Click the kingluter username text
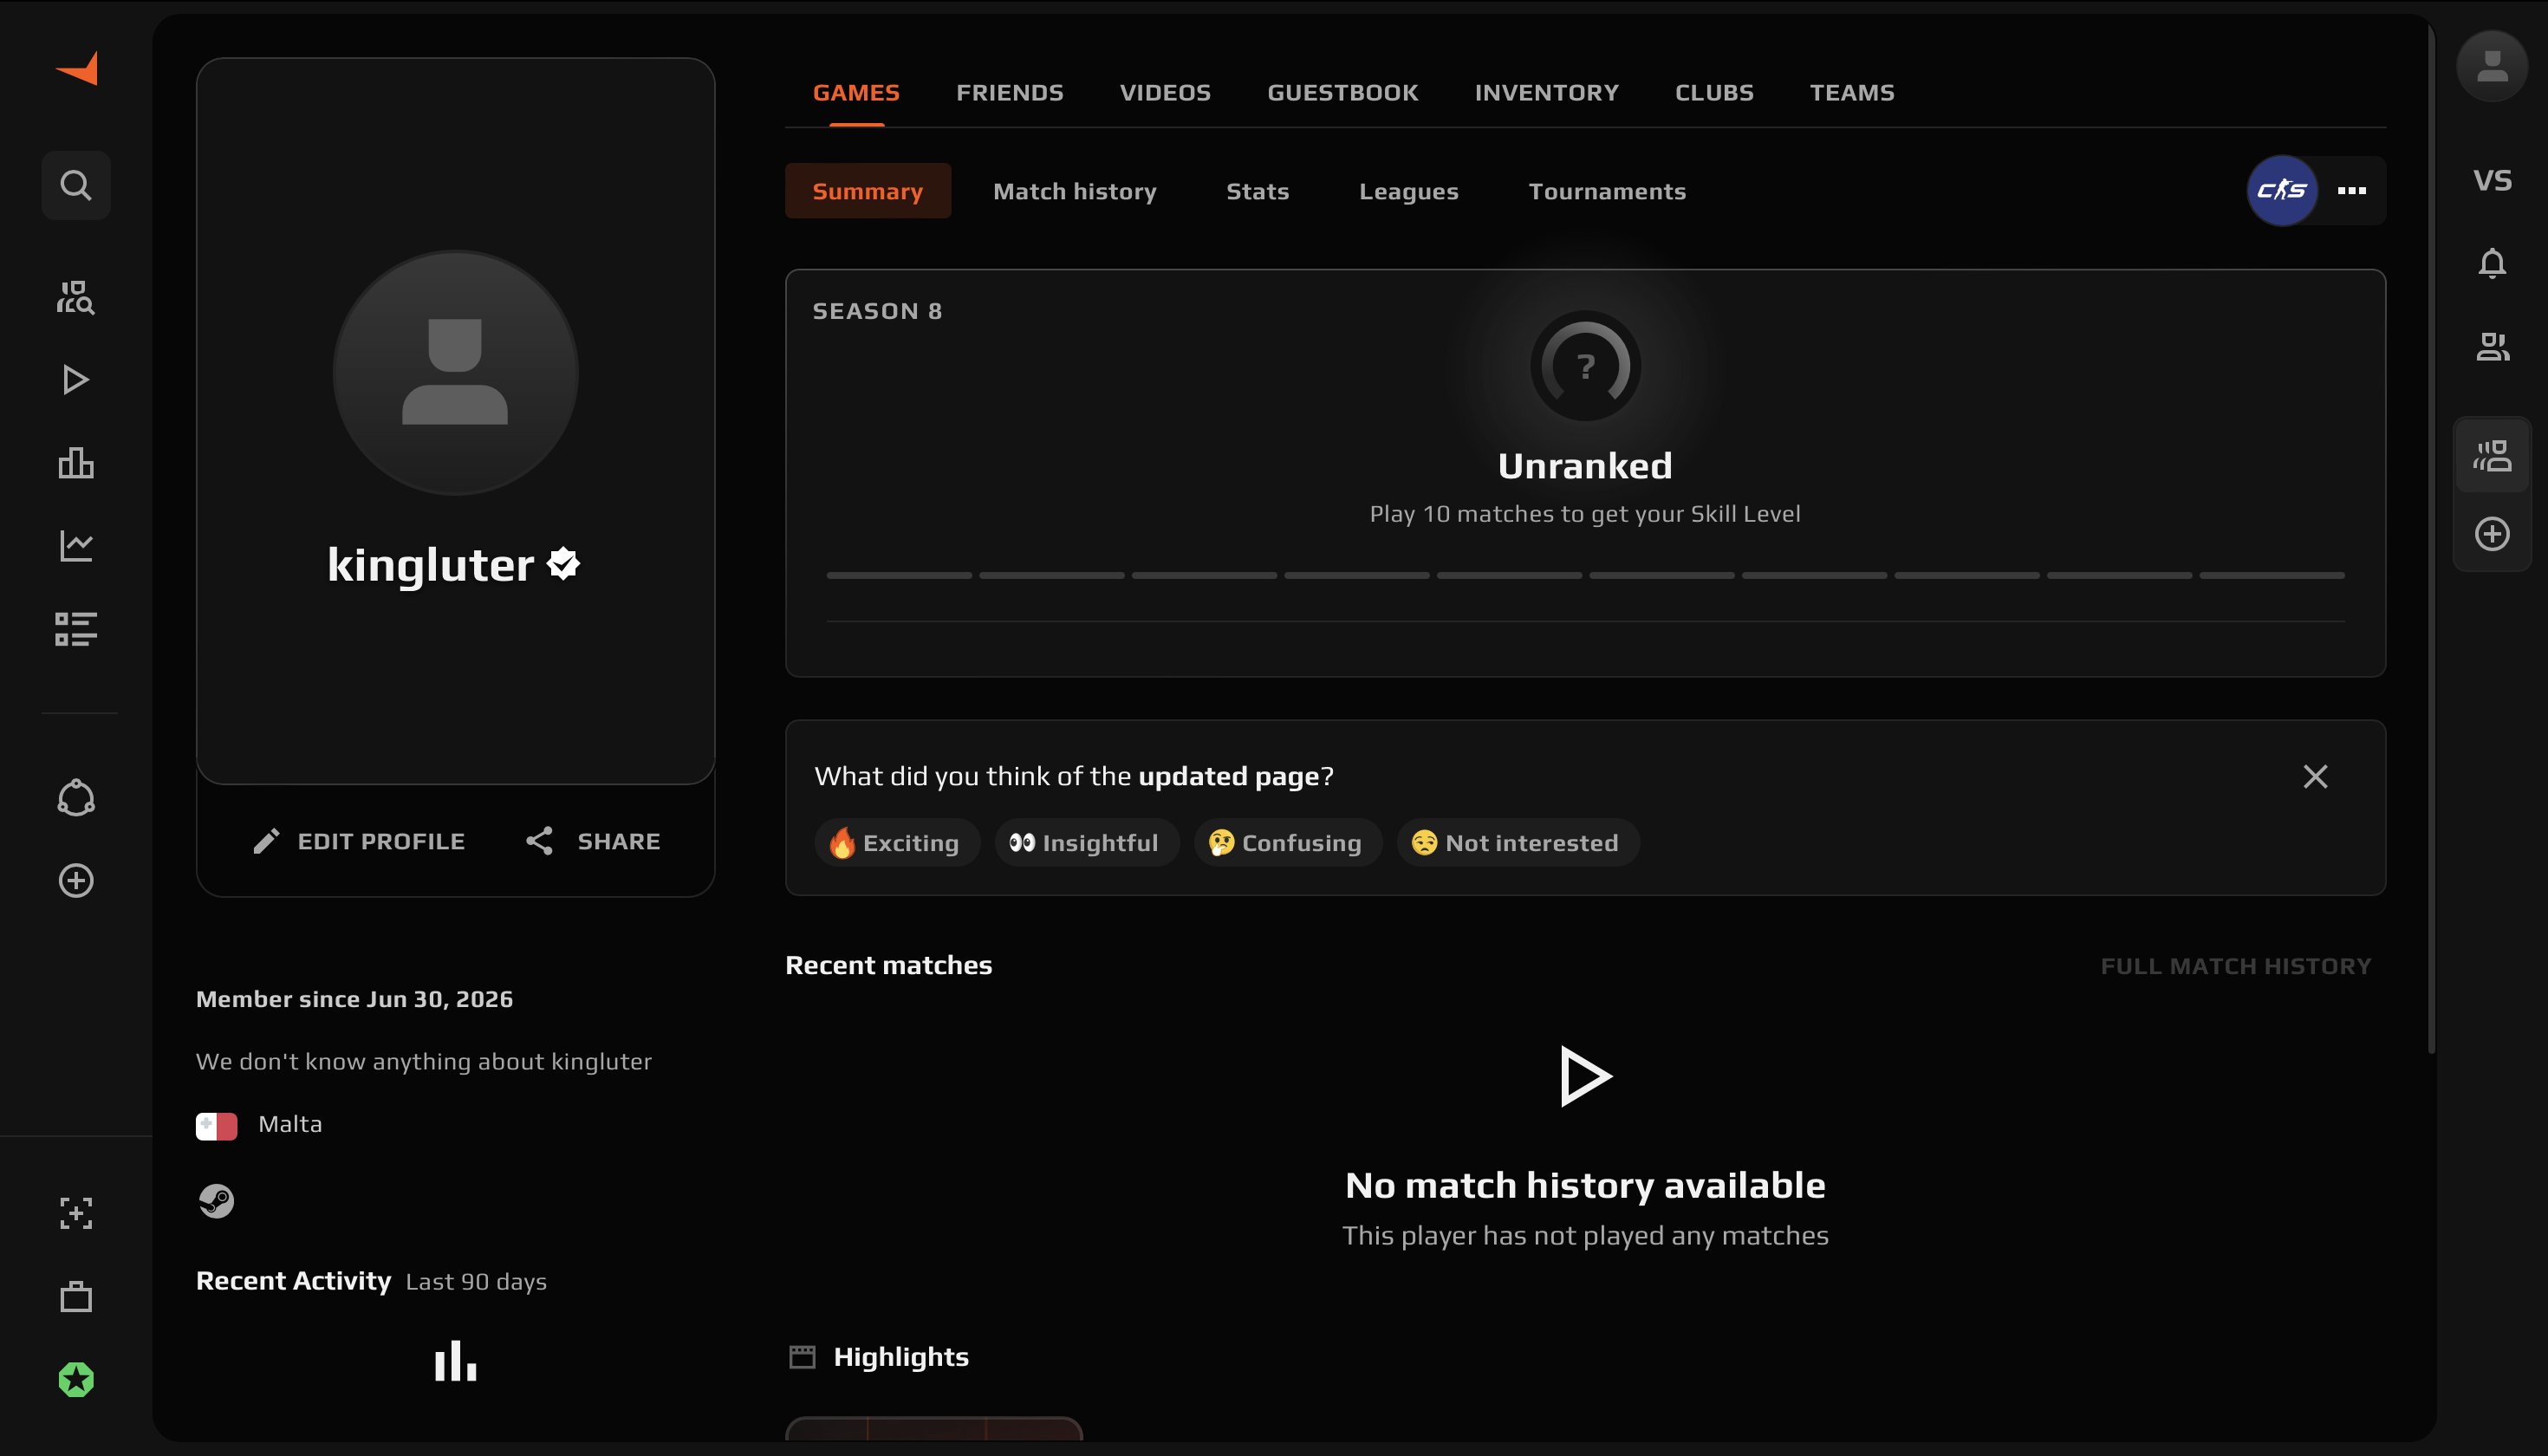Image resolution: width=2548 pixels, height=1456 pixels. click(x=430, y=565)
